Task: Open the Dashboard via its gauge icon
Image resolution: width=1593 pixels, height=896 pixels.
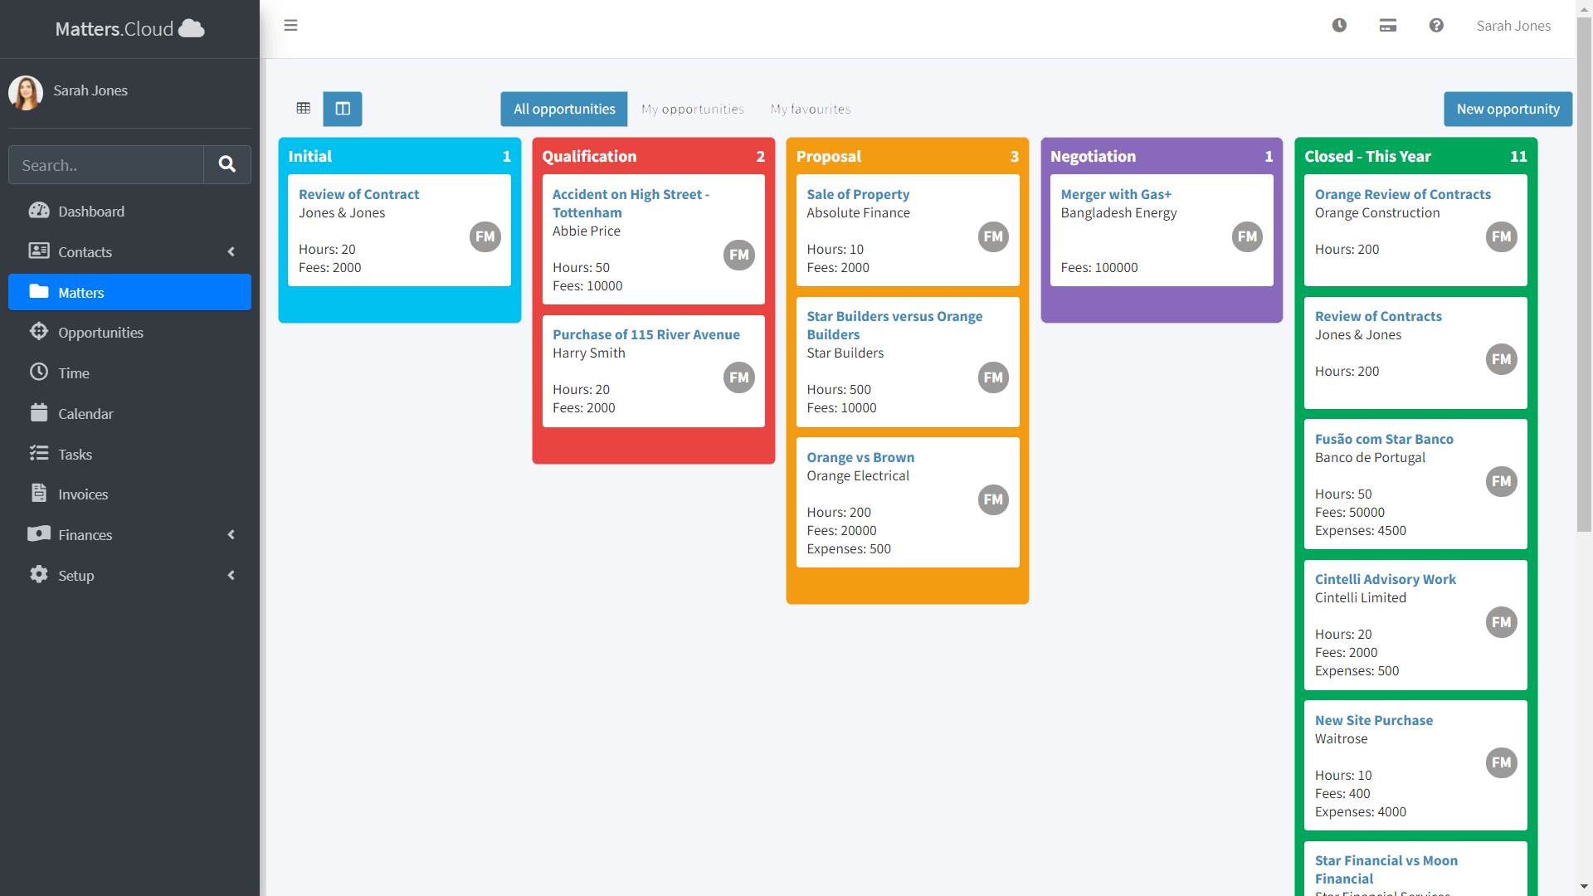Action: [x=39, y=211]
